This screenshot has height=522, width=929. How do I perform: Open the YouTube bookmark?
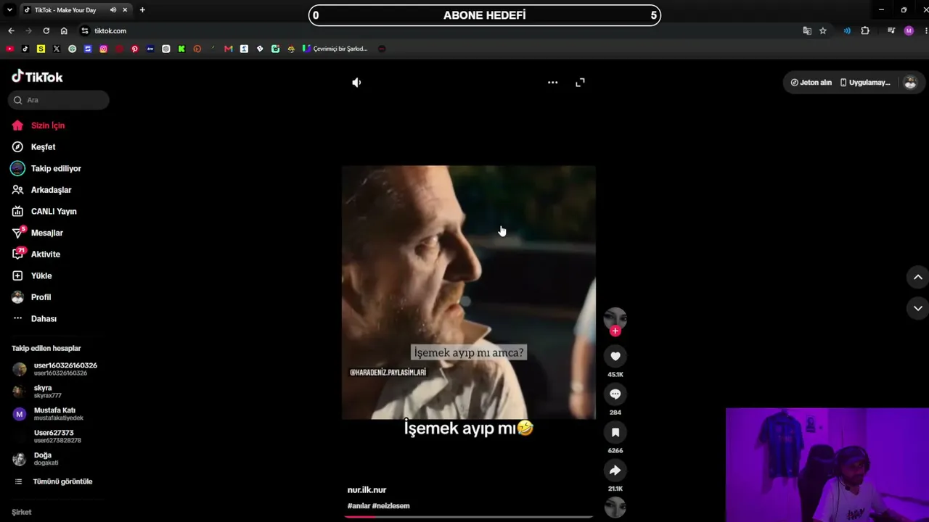pyautogui.click(x=9, y=49)
